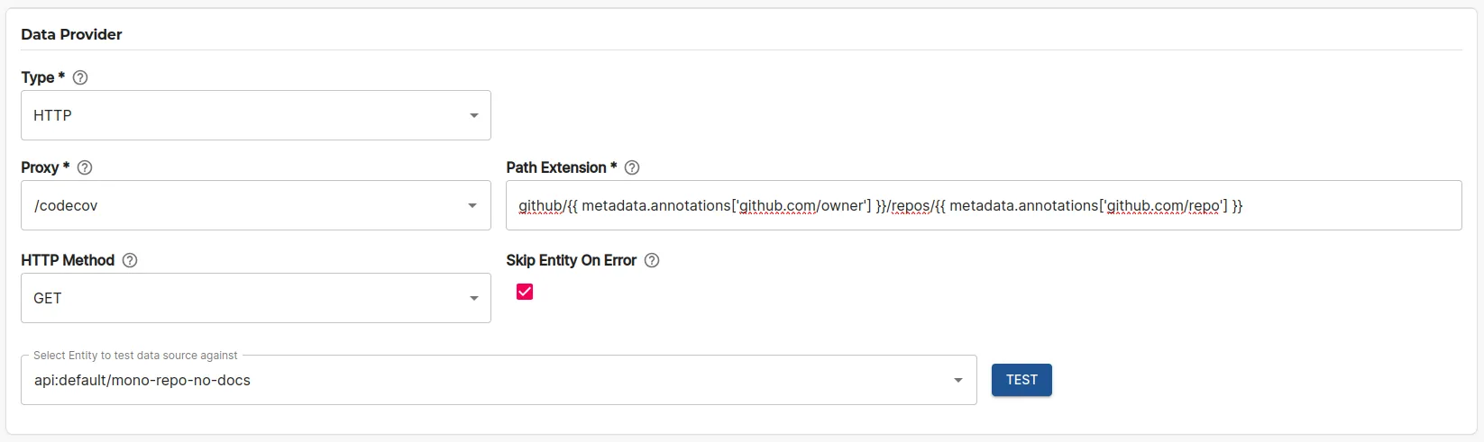Click the GET value in HTTP Method

(x=48, y=299)
